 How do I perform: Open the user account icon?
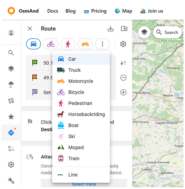[x=11, y=33]
